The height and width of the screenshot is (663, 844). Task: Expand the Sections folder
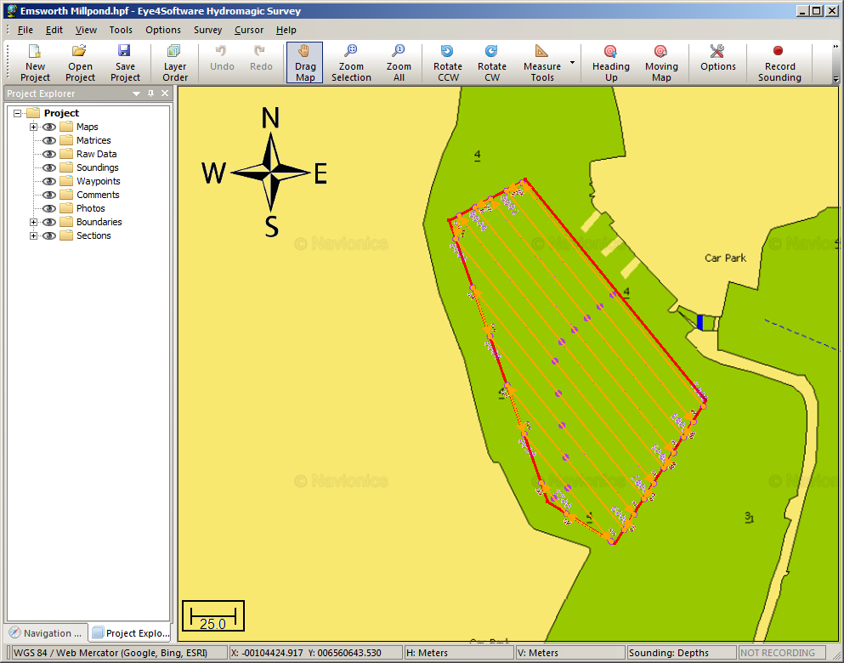click(33, 235)
